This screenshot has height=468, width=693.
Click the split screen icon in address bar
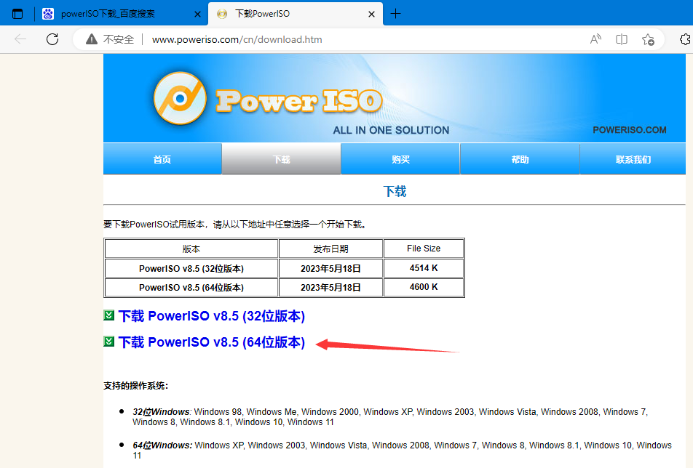click(622, 39)
